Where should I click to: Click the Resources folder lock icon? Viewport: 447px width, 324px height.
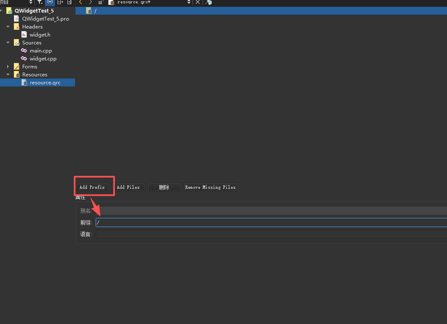(x=16, y=75)
